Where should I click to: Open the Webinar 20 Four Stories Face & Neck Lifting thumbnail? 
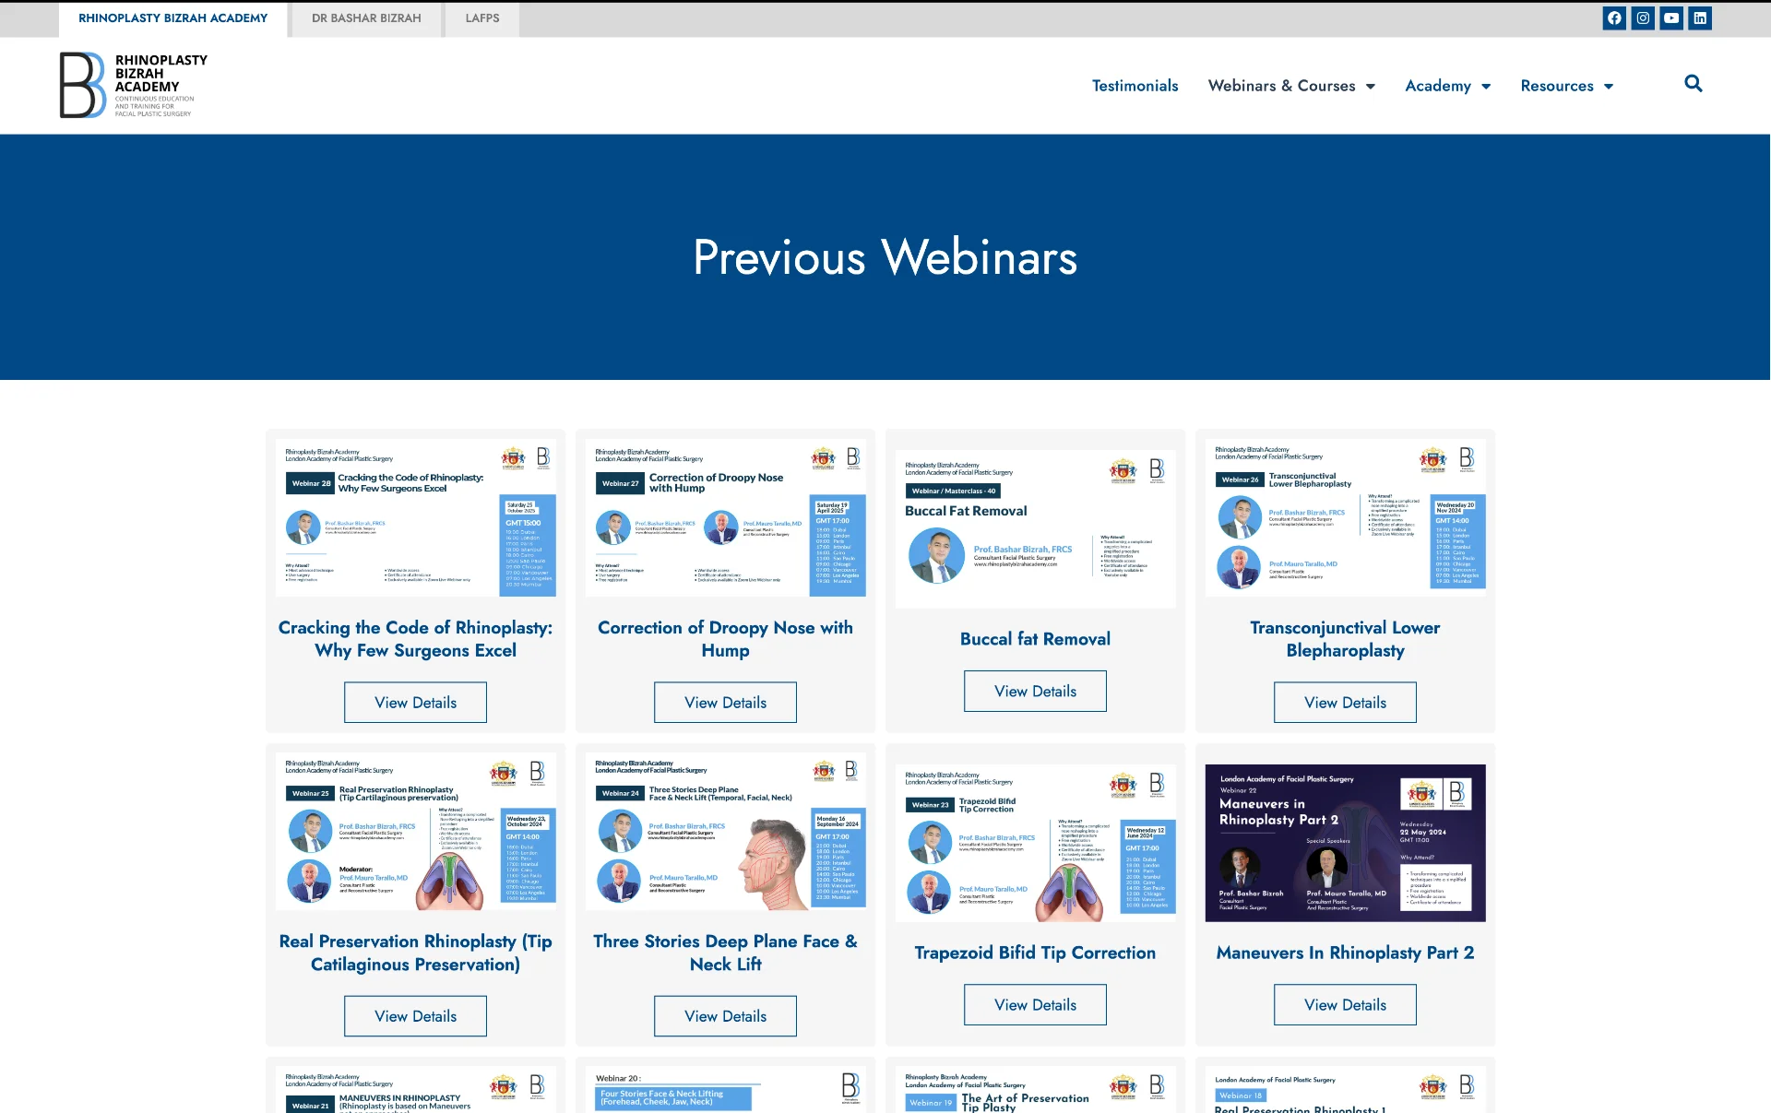pos(725,1090)
